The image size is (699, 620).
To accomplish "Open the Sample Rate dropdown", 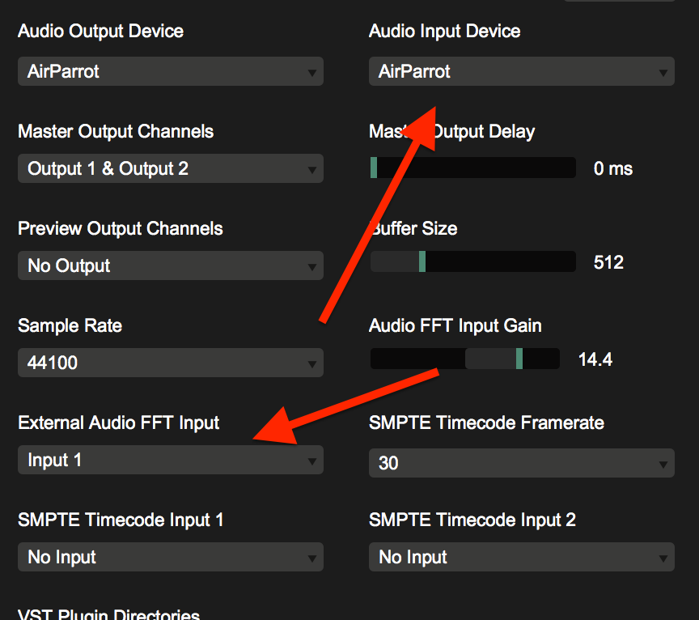I will (170, 363).
